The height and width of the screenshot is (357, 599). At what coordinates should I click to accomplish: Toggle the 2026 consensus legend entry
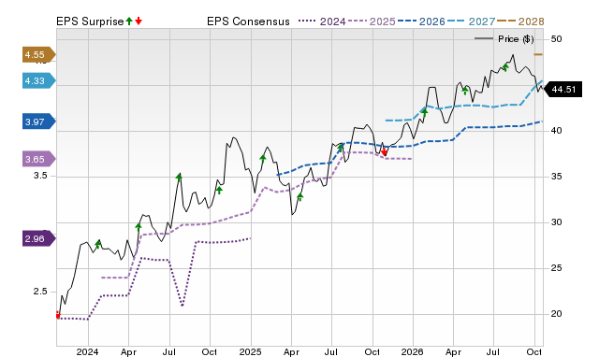click(x=421, y=21)
